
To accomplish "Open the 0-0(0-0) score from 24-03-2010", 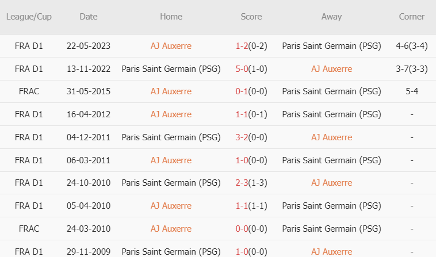I will coord(251,229).
